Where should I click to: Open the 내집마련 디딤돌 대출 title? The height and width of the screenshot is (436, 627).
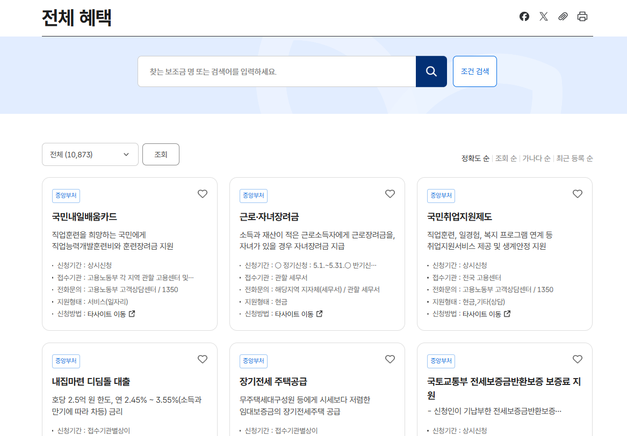[x=91, y=382]
